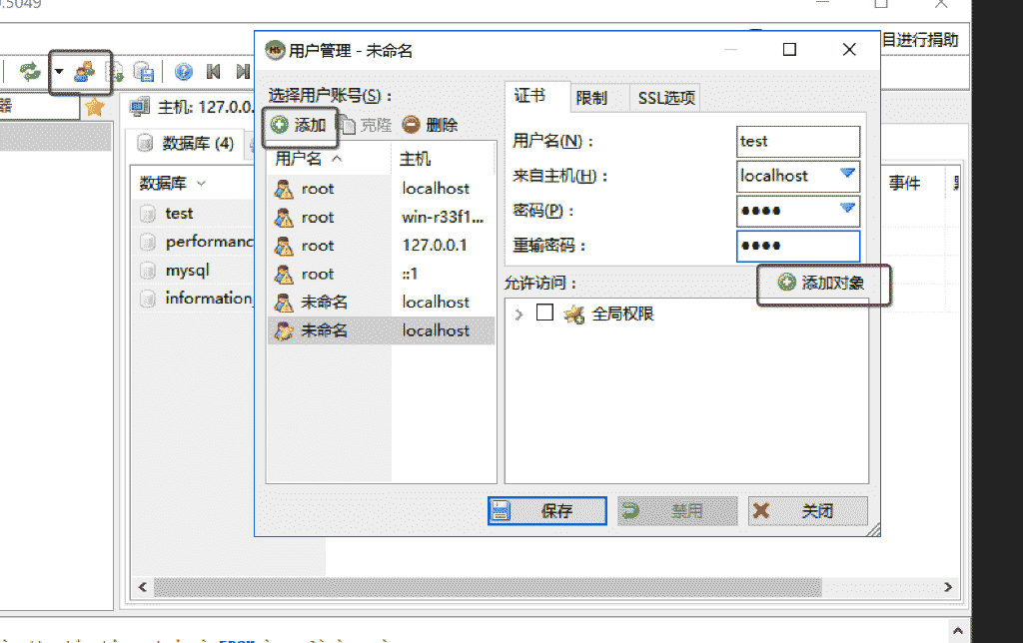Select root user with host 127.0.0.1
Screen dimensions: 1023x643
[x=381, y=246]
